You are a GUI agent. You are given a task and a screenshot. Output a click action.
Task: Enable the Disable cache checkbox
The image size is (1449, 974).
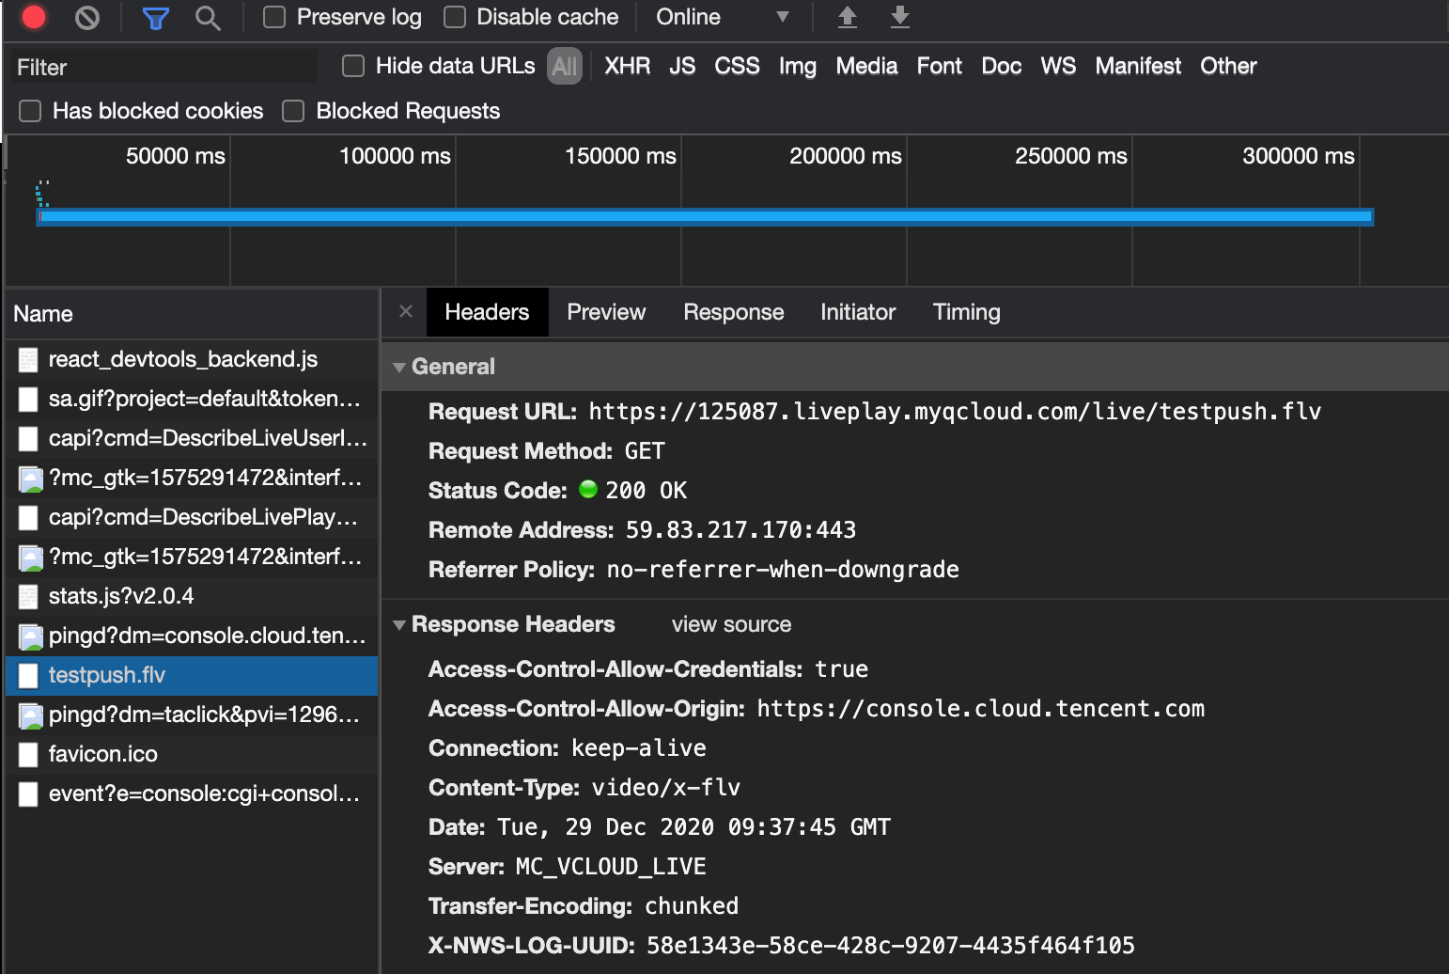(455, 17)
